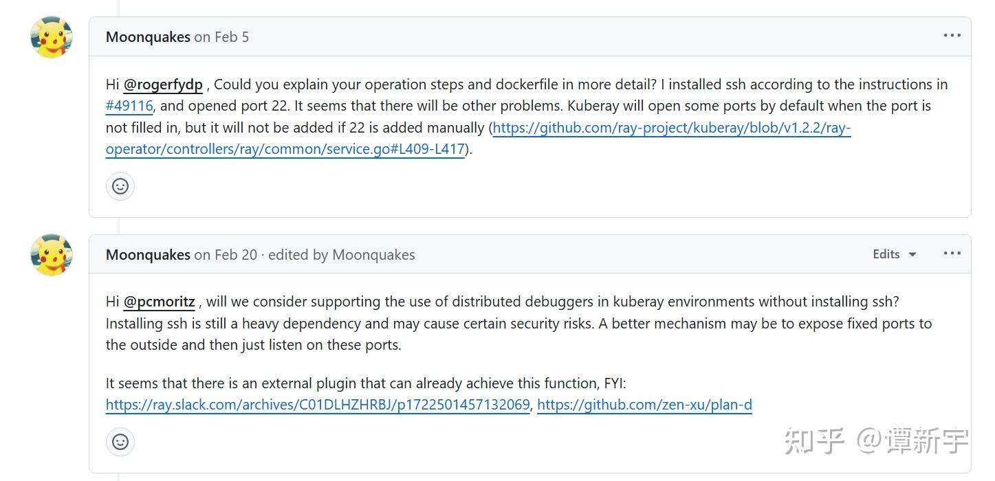
Task: Open Moonquakes profile from the Feb 5 comment header
Action: pyautogui.click(x=147, y=36)
